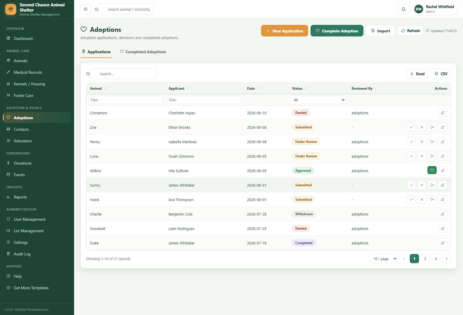Sort by the Applicant column header

[179, 89]
